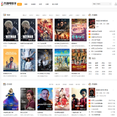Click the four-circle filter icon

point(90,58)
